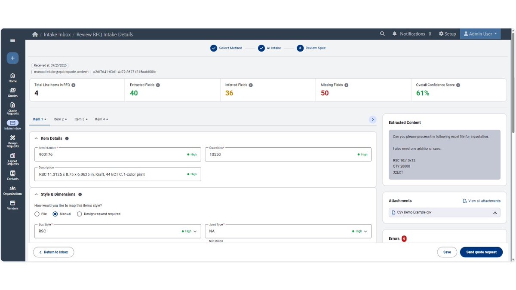
Task: Open Setup gear settings
Action: click(x=447, y=34)
